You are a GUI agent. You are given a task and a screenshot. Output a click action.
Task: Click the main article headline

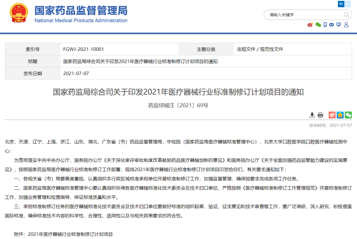(x=178, y=92)
